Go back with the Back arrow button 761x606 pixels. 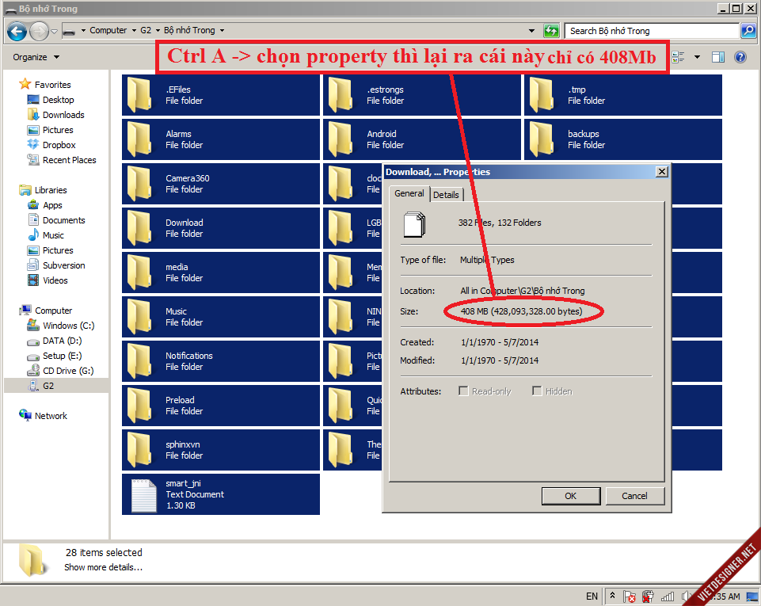tap(17, 32)
